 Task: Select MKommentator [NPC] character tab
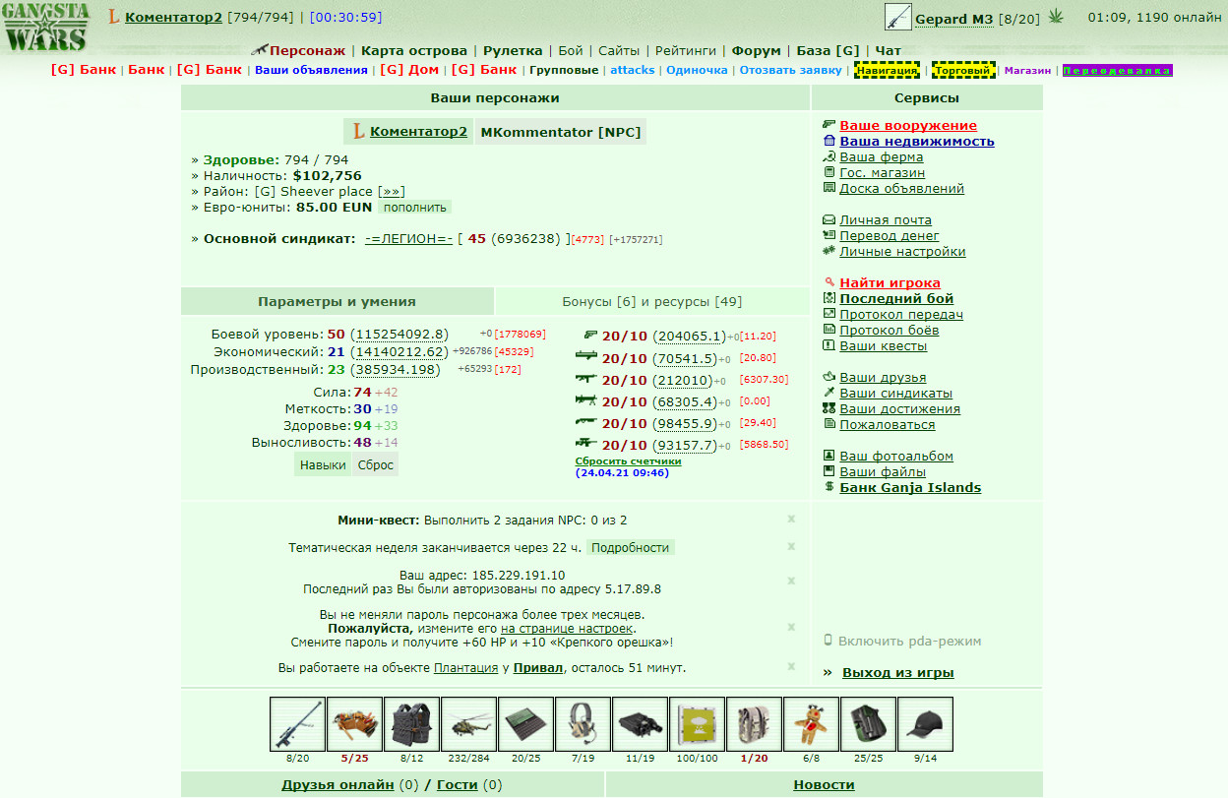[x=561, y=132]
